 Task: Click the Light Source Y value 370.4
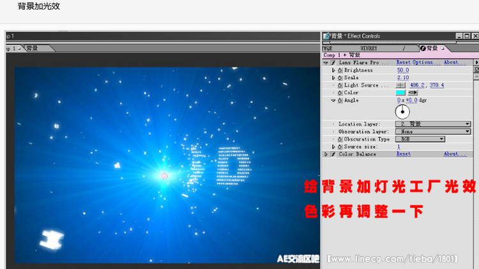point(437,85)
